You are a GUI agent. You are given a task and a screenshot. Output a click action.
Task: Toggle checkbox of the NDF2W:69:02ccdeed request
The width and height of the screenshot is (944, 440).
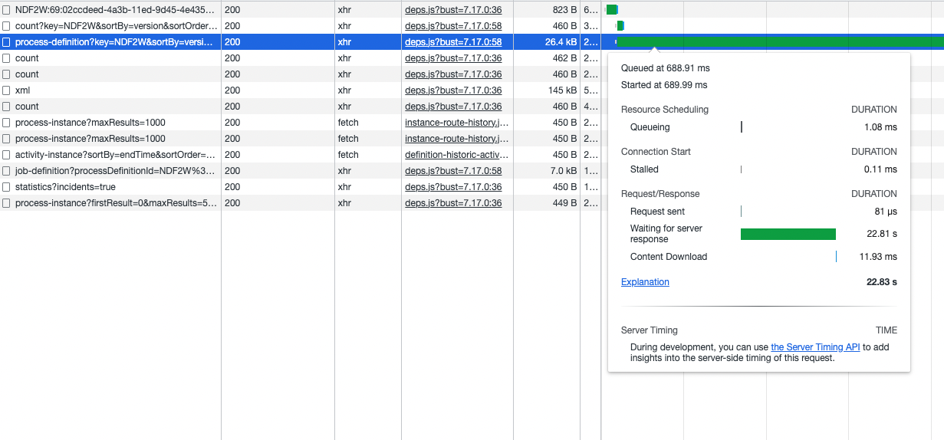tap(7, 10)
